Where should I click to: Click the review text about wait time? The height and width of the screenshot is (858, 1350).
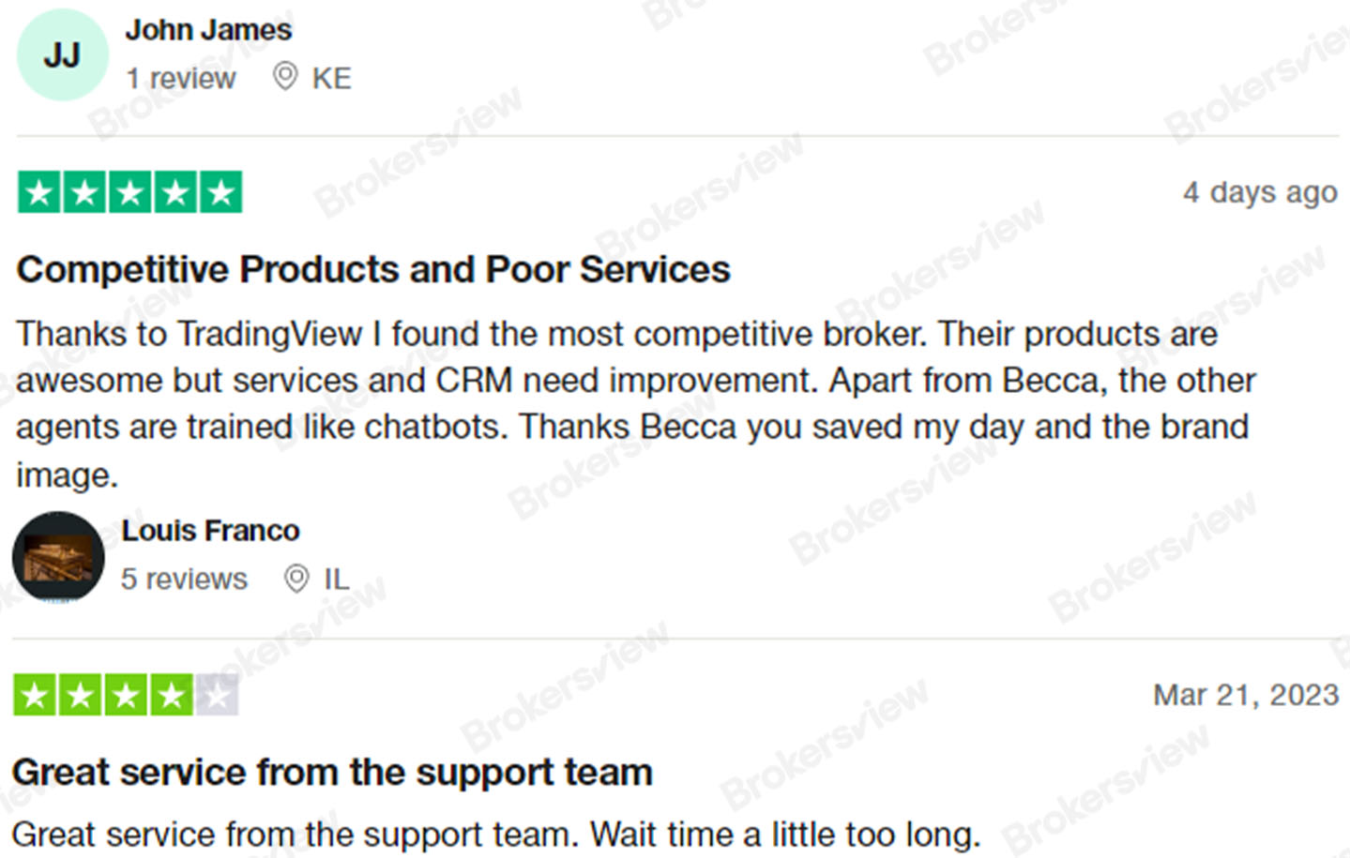click(495, 834)
